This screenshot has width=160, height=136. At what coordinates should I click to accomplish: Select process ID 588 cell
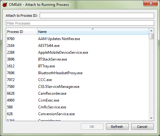10,107
